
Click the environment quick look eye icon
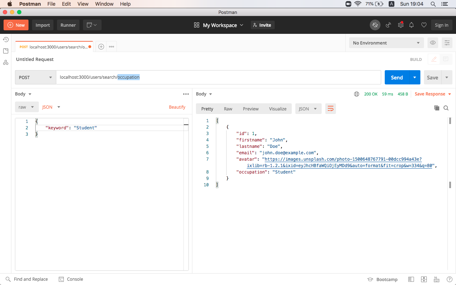pyautogui.click(x=433, y=43)
